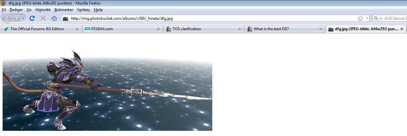Click the site favicon in the address bar
This screenshot has height=136, width=407.
pos(66,19)
